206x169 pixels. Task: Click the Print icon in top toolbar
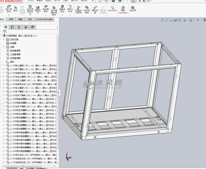point(120,1)
